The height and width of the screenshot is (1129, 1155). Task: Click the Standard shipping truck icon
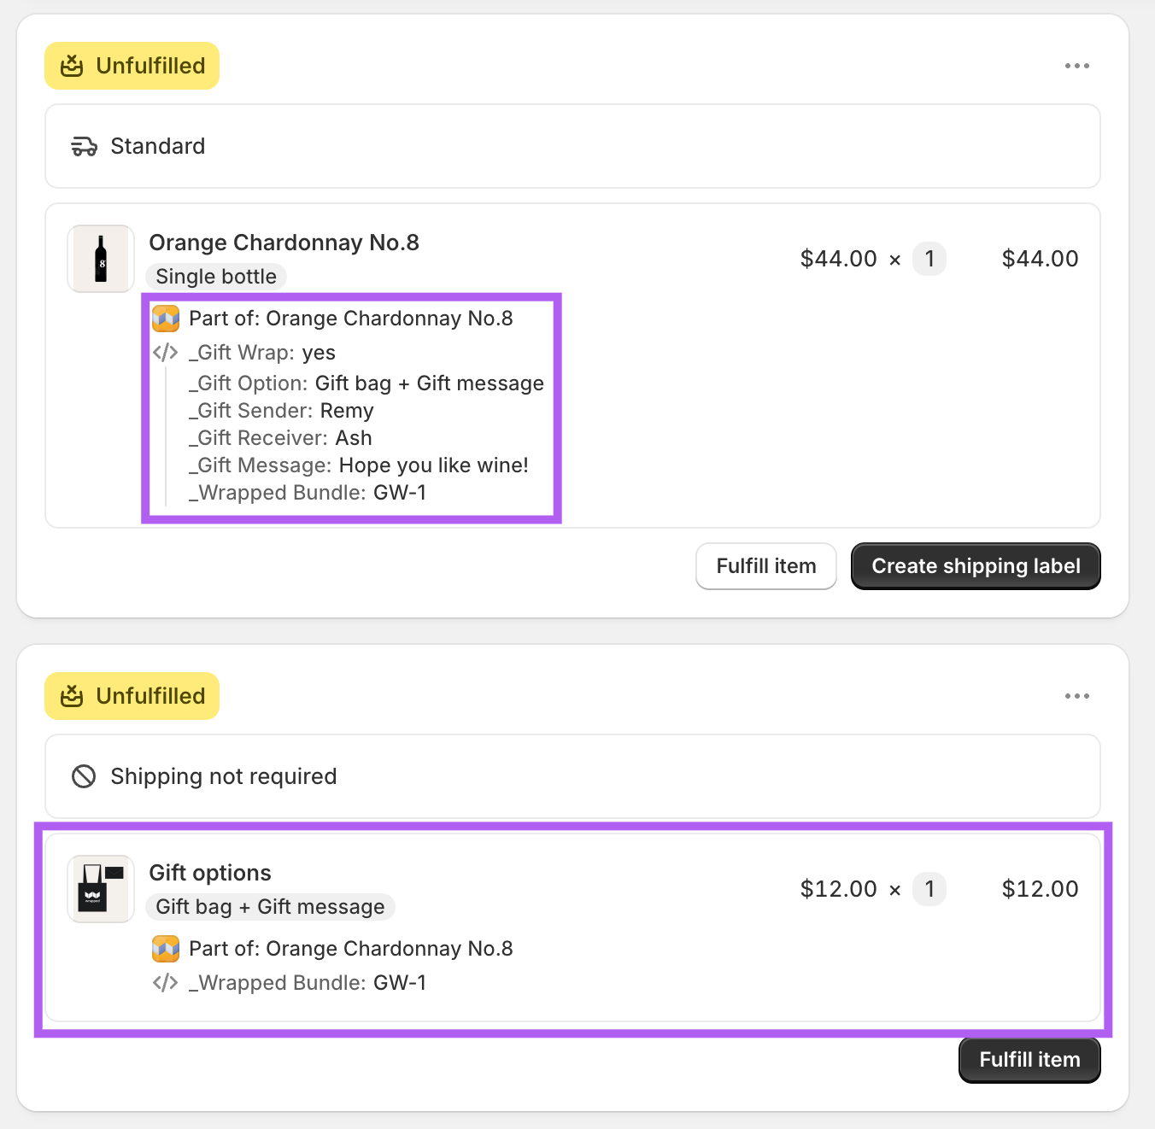[x=84, y=147]
